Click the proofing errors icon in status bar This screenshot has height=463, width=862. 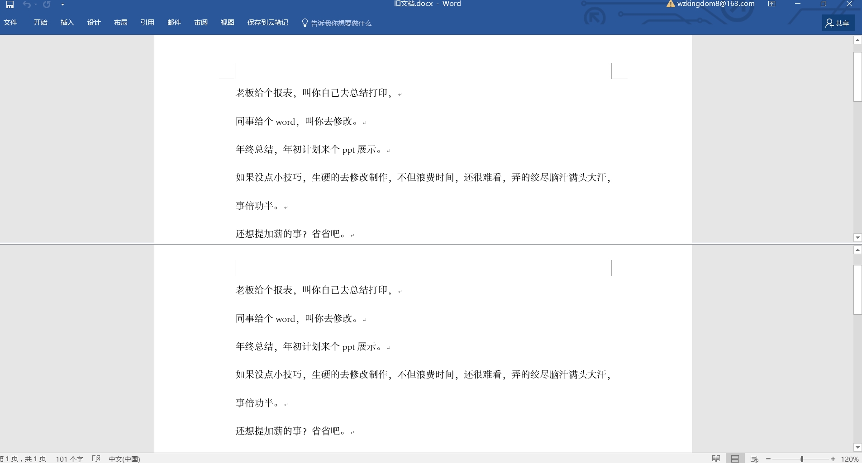point(96,459)
